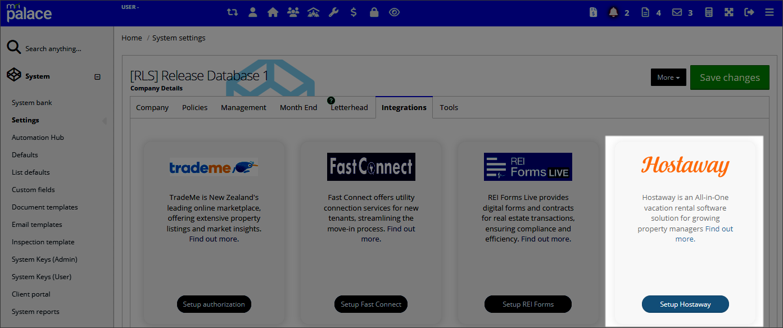This screenshot has width=783, height=328.
Task: Click the sign-out arrow icon
Action: [749, 12]
